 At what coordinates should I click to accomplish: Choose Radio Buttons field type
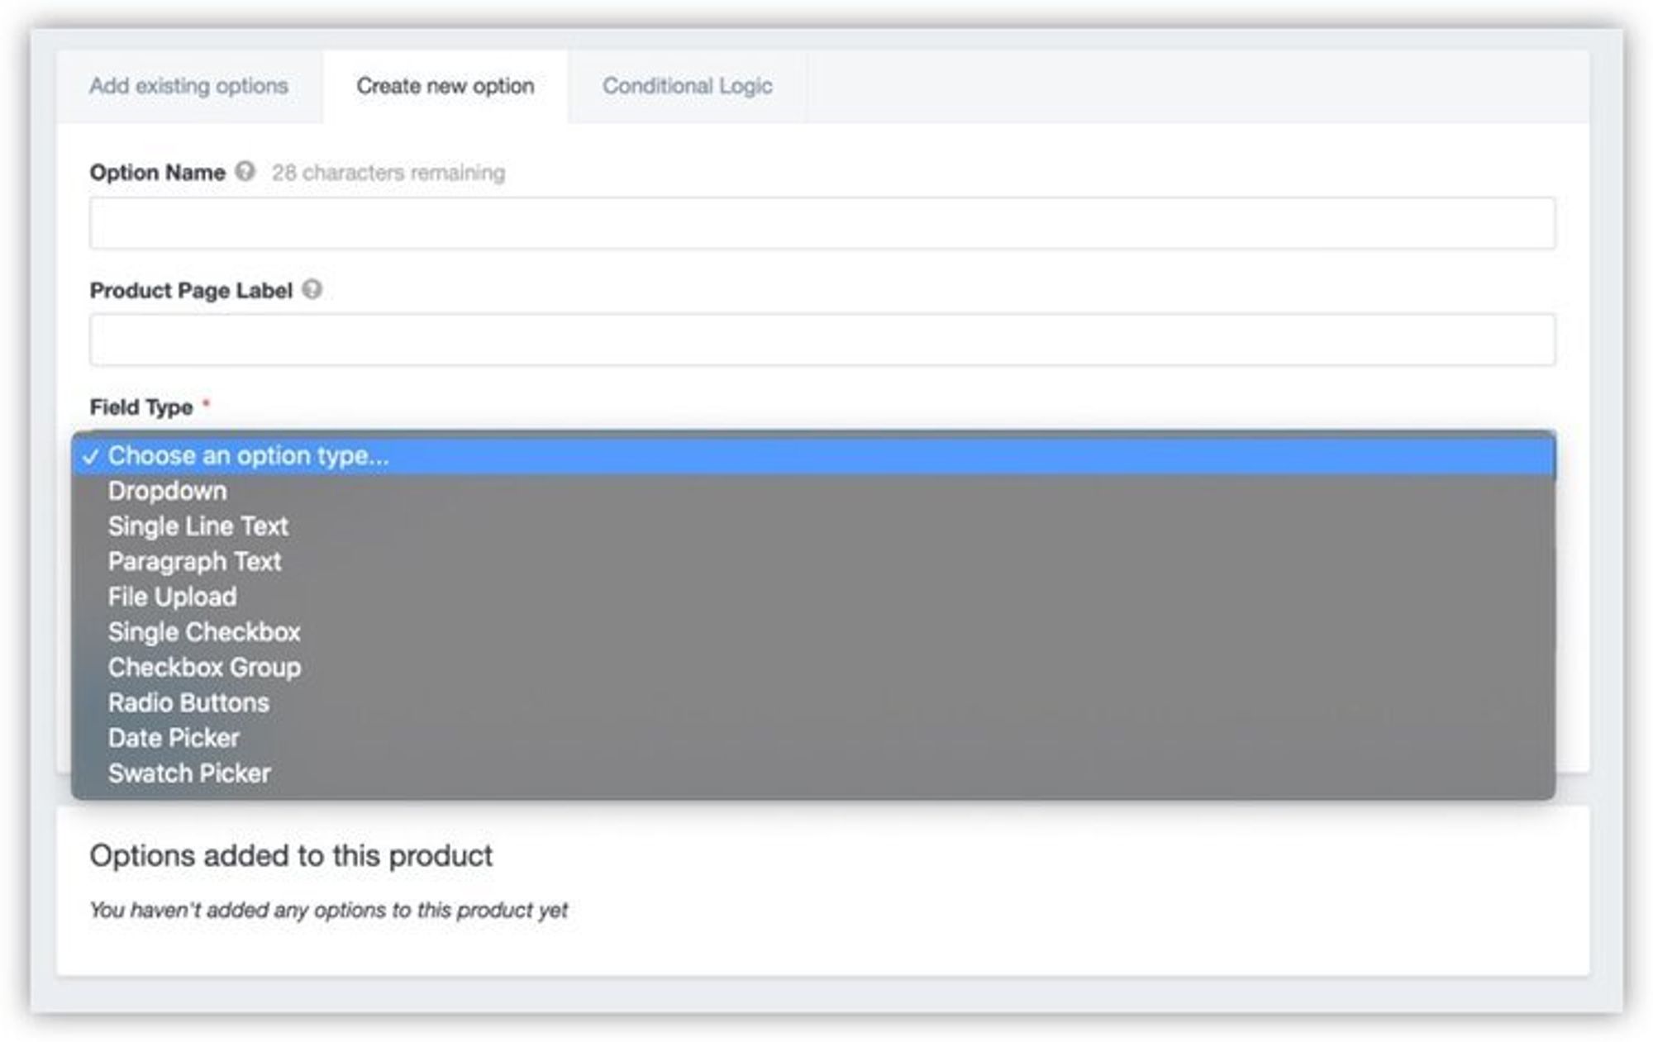click(188, 703)
